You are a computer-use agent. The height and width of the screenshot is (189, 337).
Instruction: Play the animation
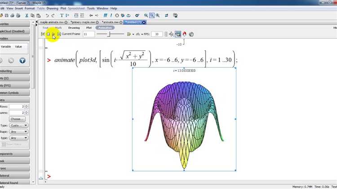(x=53, y=34)
